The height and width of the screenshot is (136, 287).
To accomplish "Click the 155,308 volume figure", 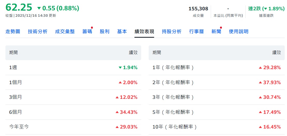I will 198,9.
